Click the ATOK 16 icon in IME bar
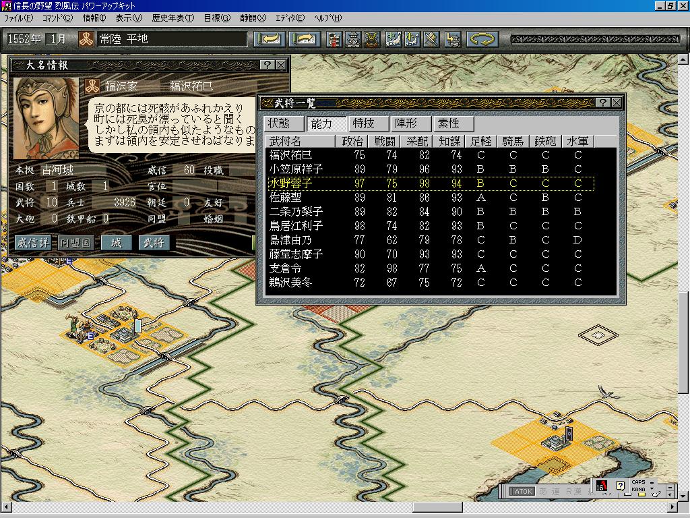690x518 pixels. (x=600, y=486)
